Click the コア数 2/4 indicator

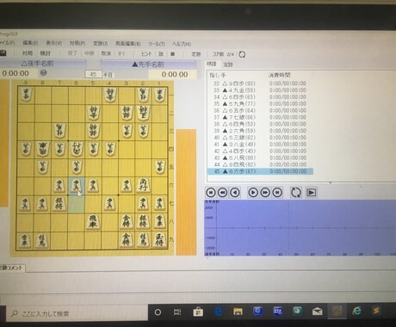click(x=223, y=54)
